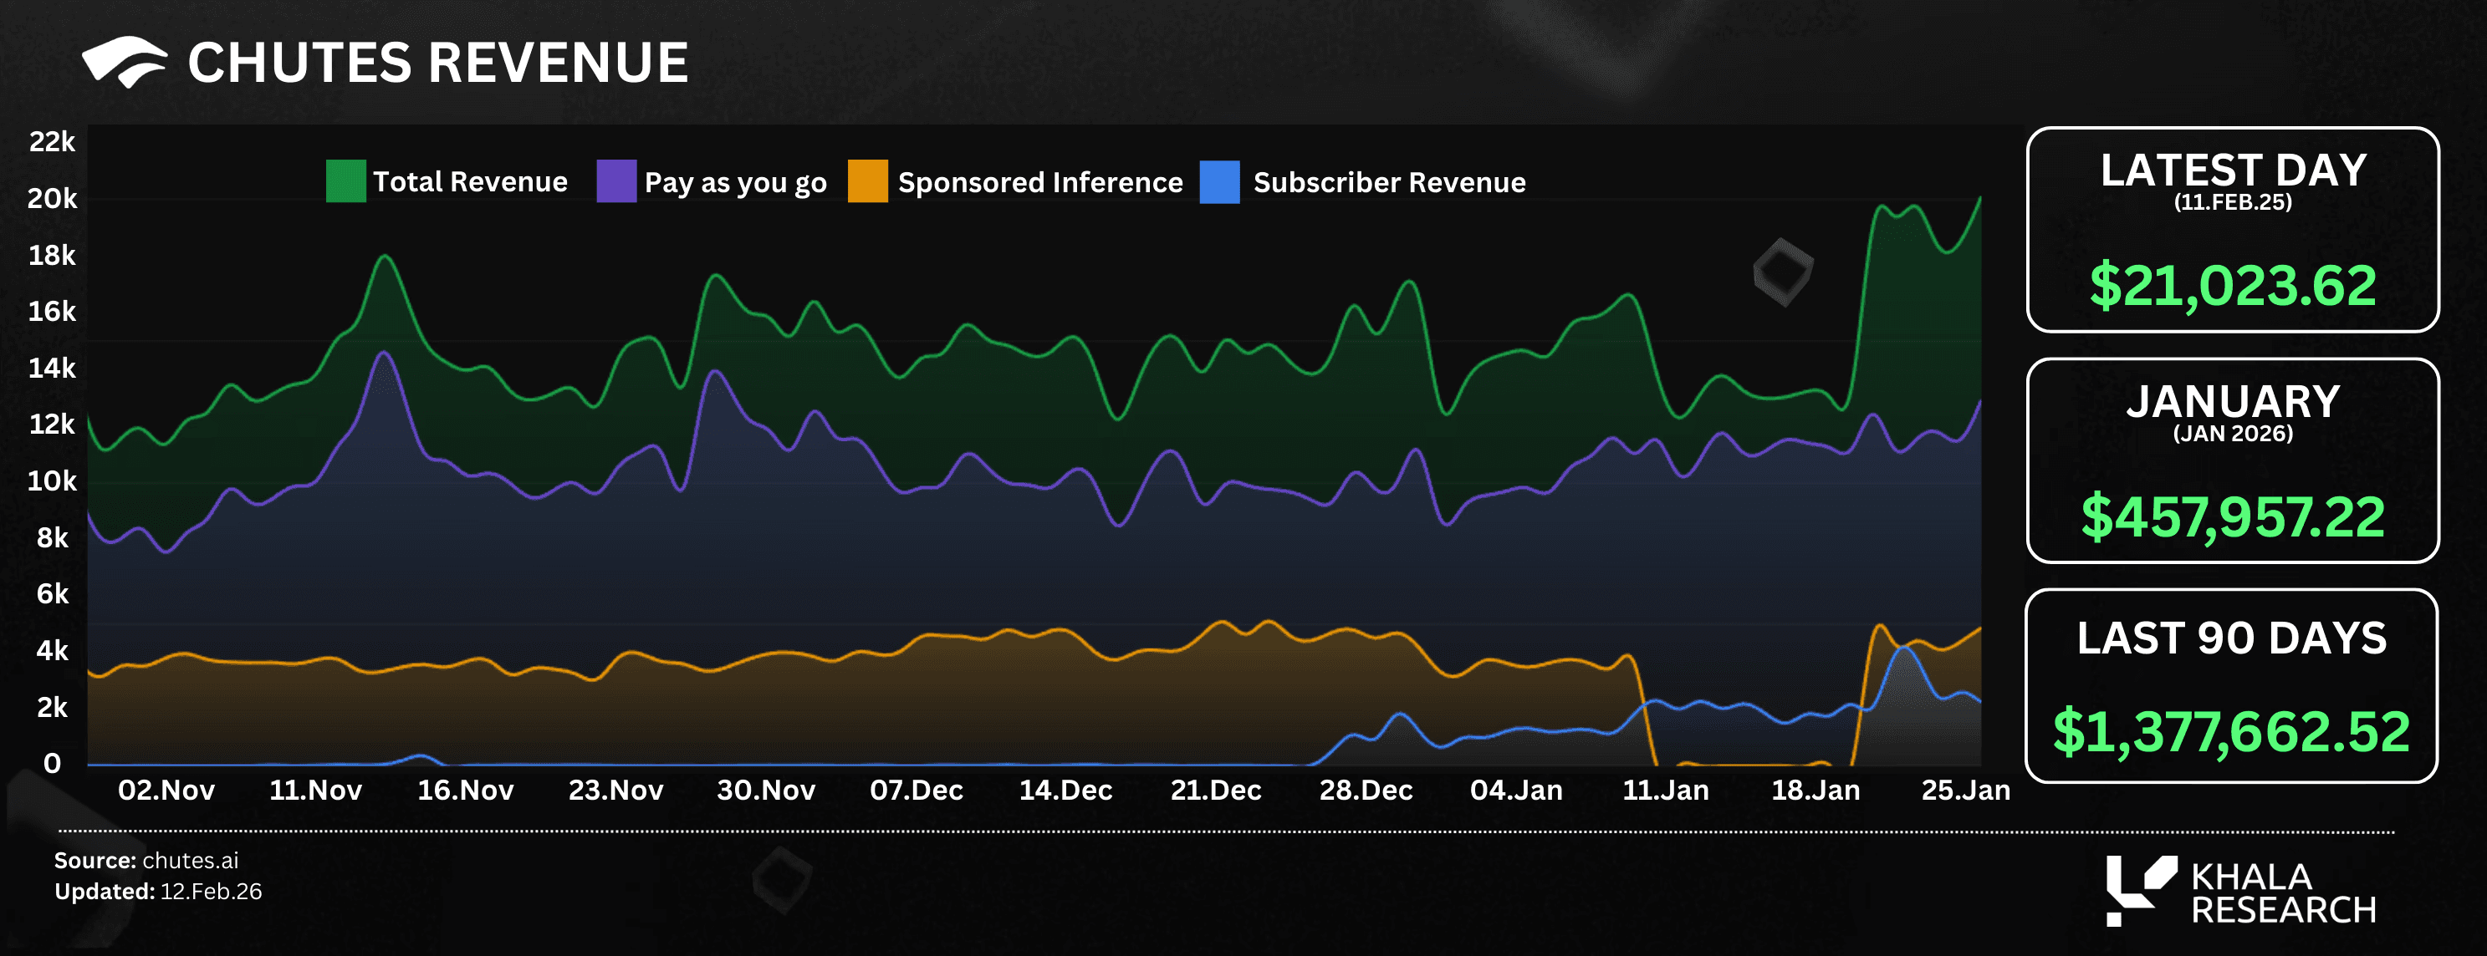Click the blue Subscriber Revenue legend swatch
The image size is (2487, 956).
(x=1219, y=181)
